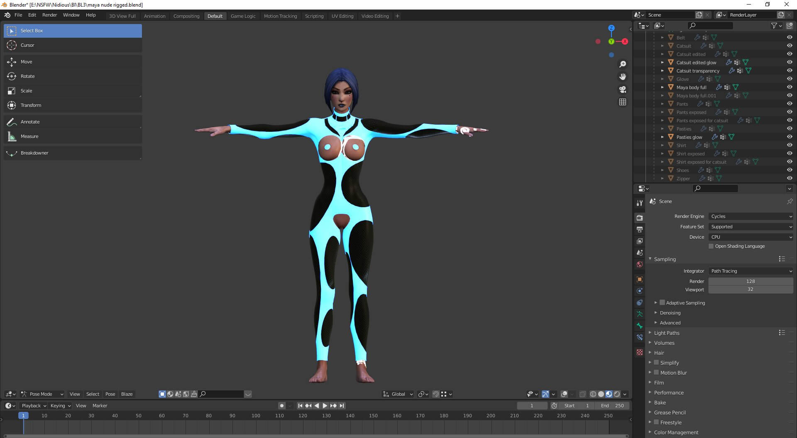Select the Cursor tool

[73, 45]
